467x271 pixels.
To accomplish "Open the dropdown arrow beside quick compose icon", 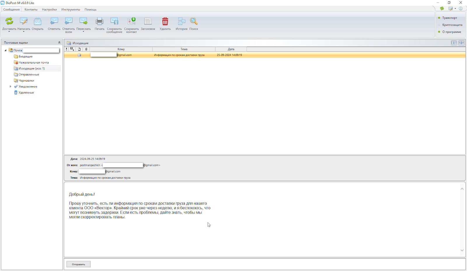I will tap(455, 8).
